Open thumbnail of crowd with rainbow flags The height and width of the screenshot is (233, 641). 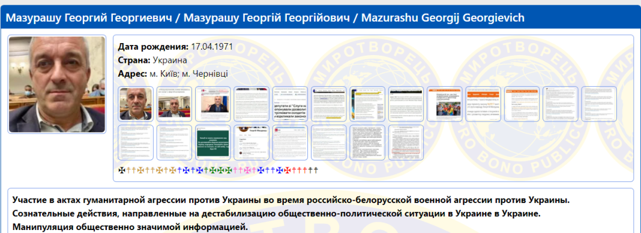click(445, 104)
